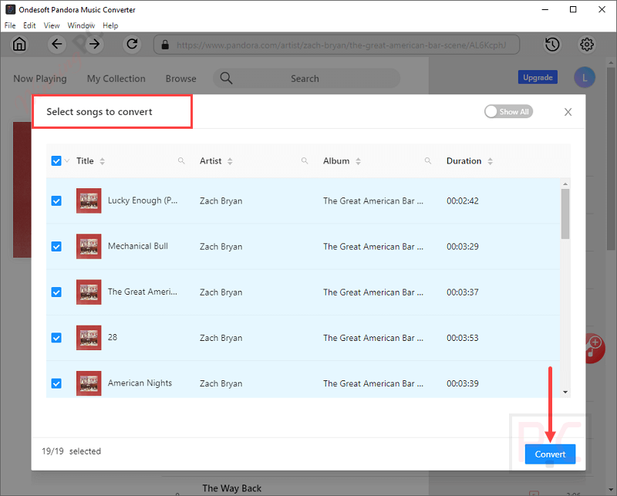Click the Ondesoft app icon in title bar
The height and width of the screenshot is (496, 617).
pyautogui.click(x=10, y=9)
